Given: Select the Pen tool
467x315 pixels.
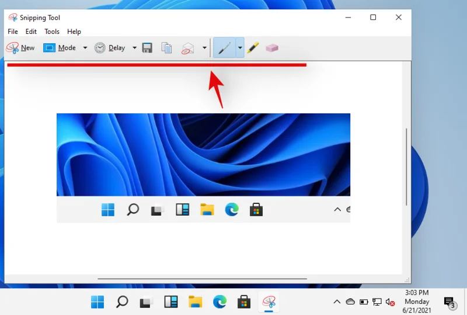Looking at the screenshot, I should (x=224, y=48).
